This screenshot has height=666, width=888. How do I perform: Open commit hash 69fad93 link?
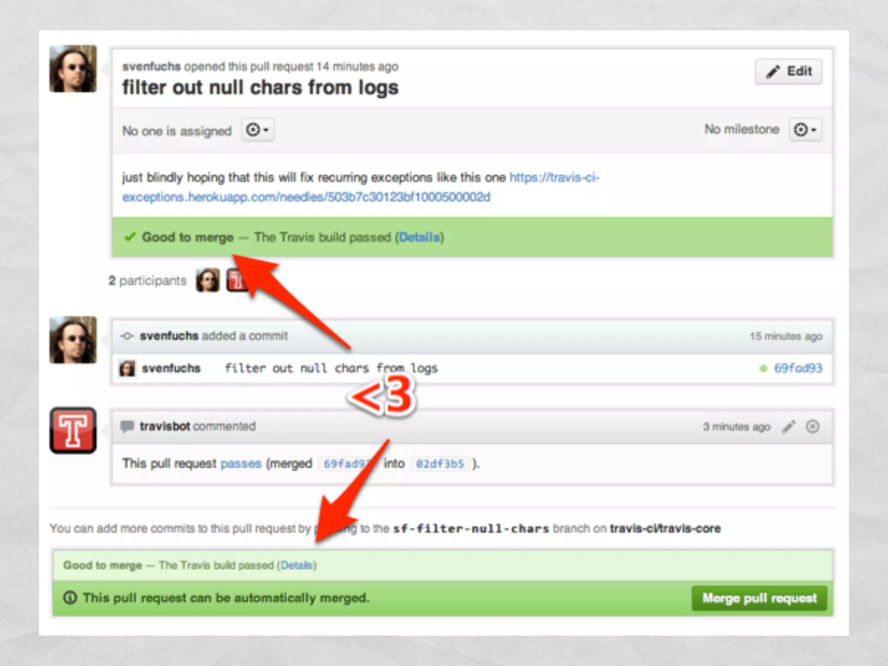pos(798,368)
